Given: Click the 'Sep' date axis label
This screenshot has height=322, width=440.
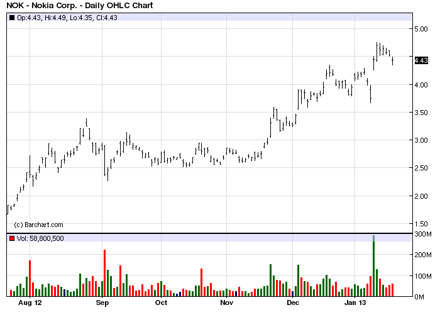Looking at the screenshot, I should pyautogui.click(x=102, y=303).
